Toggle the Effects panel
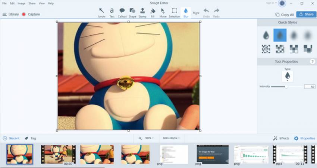 tap(281, 138)
